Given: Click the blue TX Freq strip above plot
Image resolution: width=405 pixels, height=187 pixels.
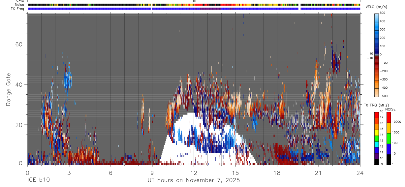Looking at the screenshot, I should click(194, 9).
